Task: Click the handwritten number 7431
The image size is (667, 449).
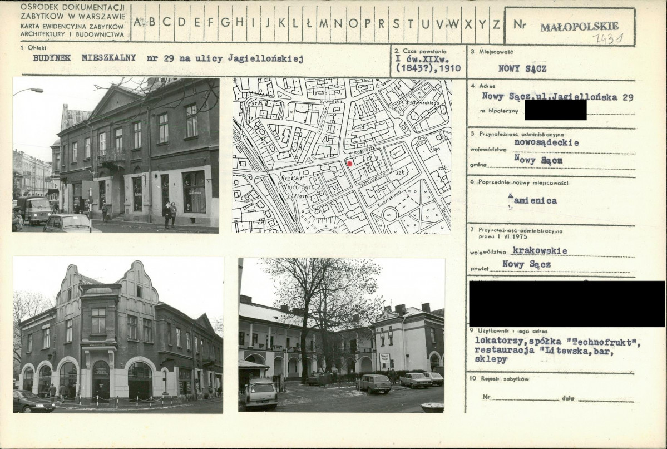Action: [606, 39]
